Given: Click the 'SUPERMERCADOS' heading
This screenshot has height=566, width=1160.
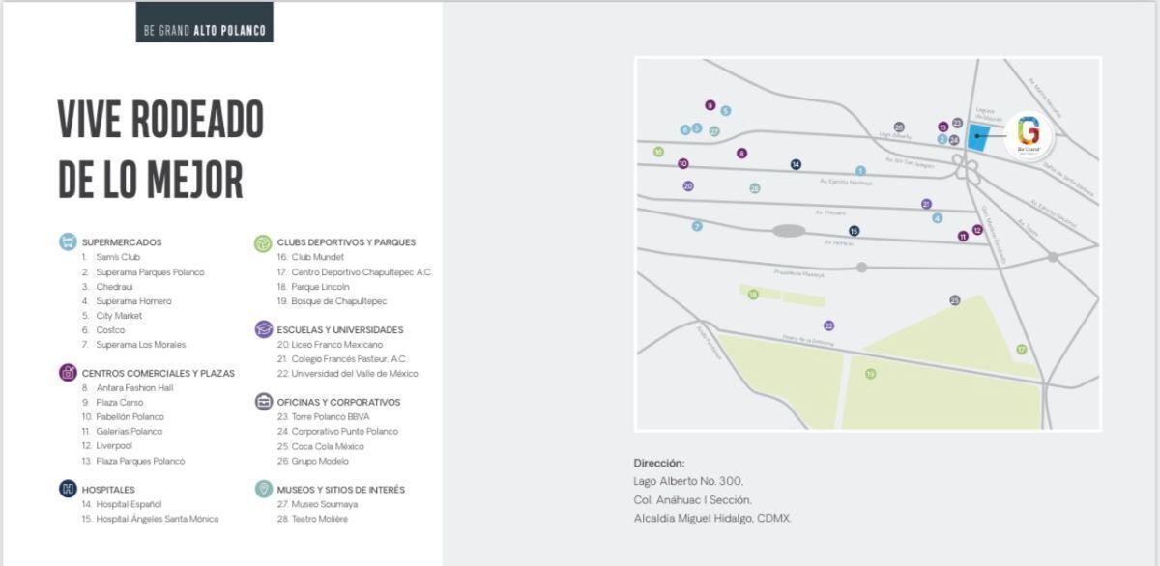Looking at the screenshot, I should 122,242.
